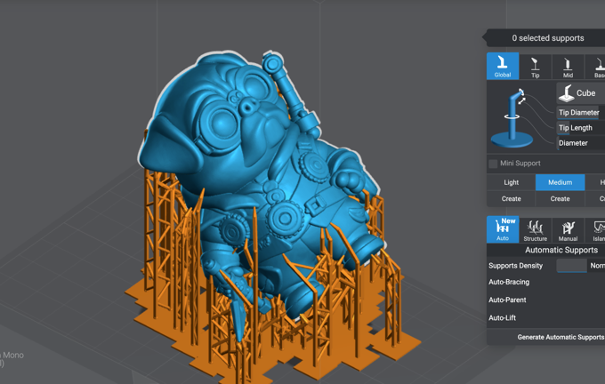This screenshot has height=384, width=605.
Task: Click the support pillar preview diagram
Action: 512,118
